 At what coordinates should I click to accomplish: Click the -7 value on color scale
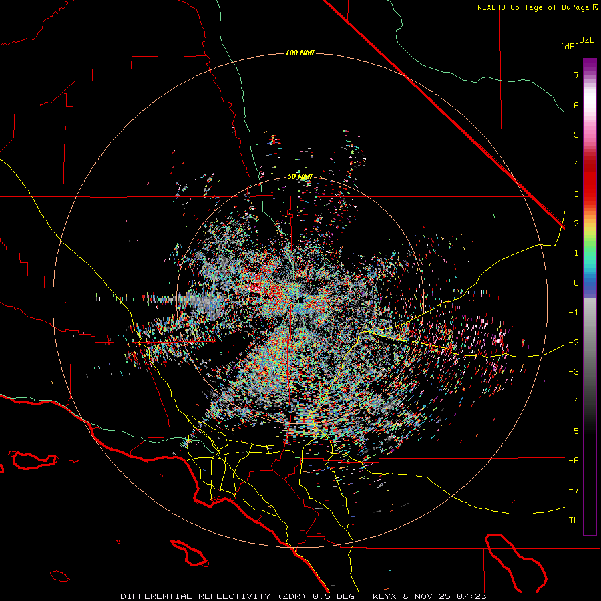(x=574, y=490)
